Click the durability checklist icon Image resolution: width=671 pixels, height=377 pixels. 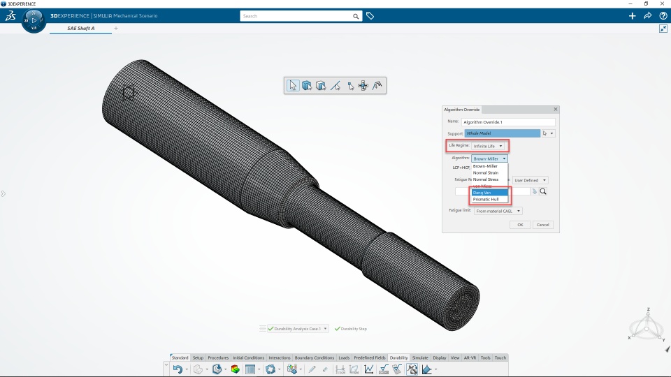(x=398, y=369)
